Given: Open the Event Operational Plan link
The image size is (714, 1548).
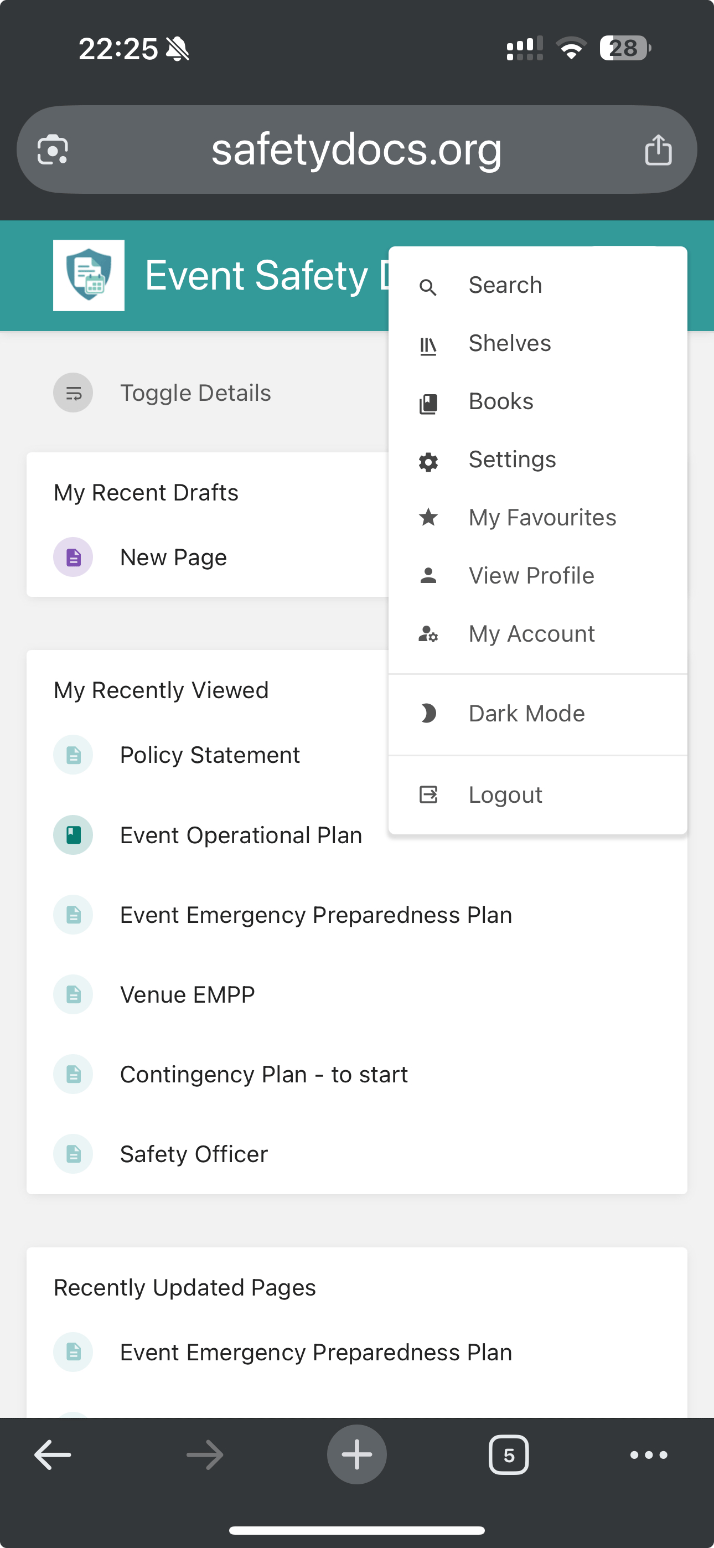Looking at the screenshot, I should pyautogui.click(x=241, y=835).
